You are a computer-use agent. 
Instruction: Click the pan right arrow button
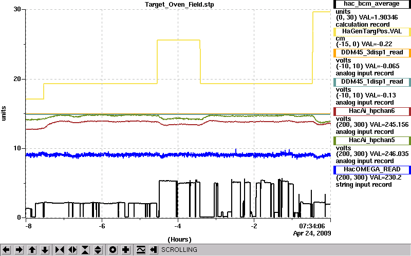19,250
